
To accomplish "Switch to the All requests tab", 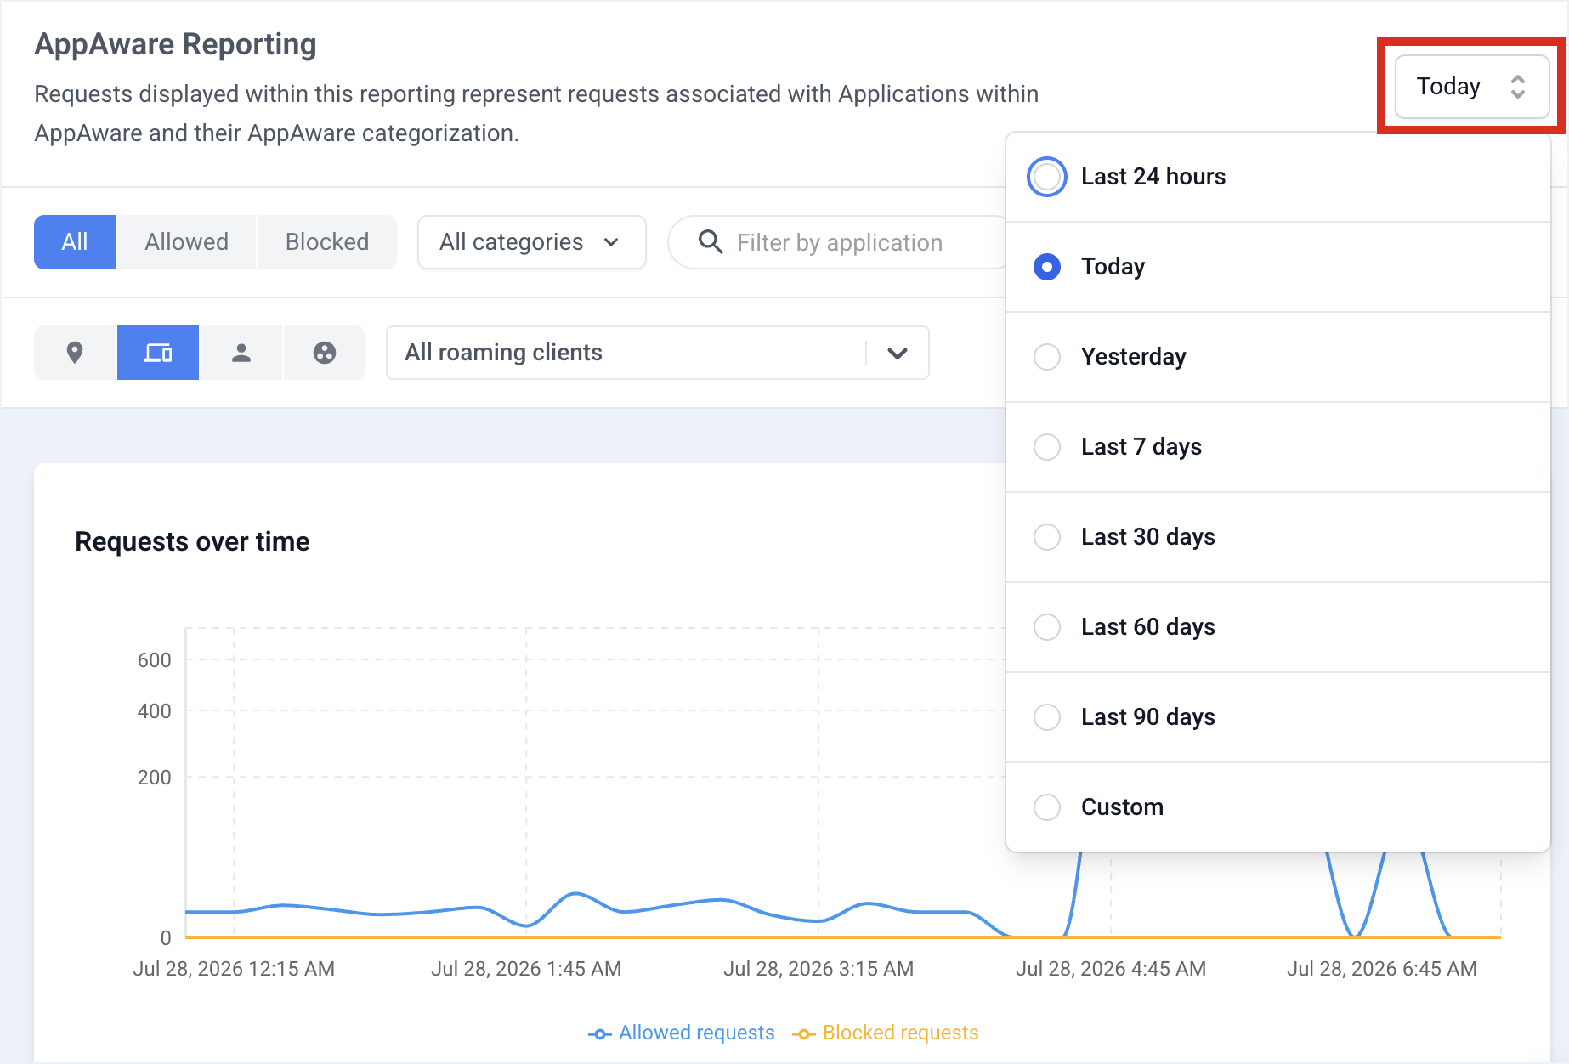I will tap(75, 242).
